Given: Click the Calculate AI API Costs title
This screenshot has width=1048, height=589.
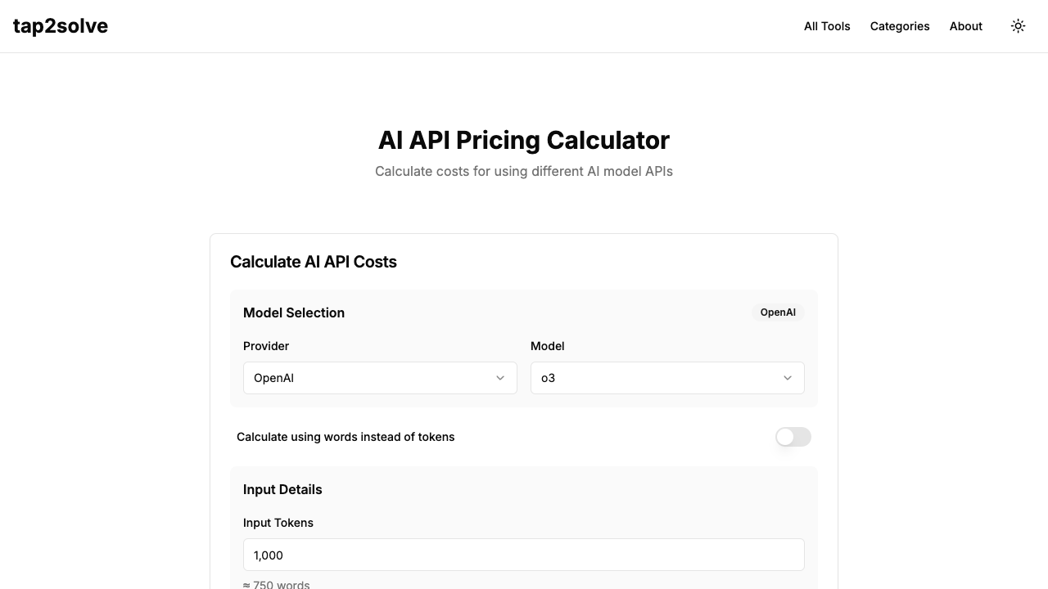Looking at the screenshot, I should point(314,262).
